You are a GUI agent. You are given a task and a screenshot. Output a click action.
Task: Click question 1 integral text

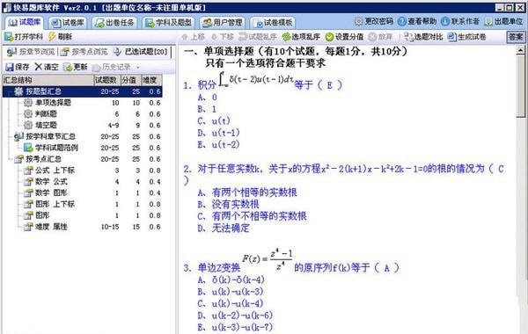pos(262,81)
